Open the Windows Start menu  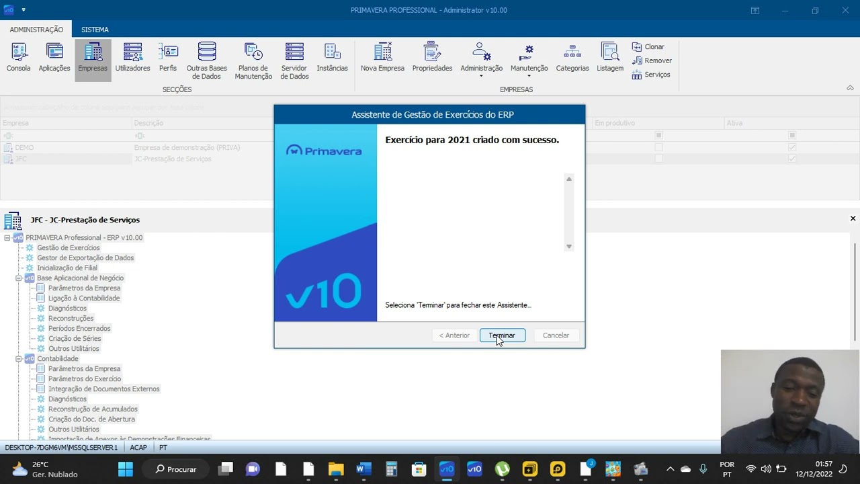pos(126,469)
